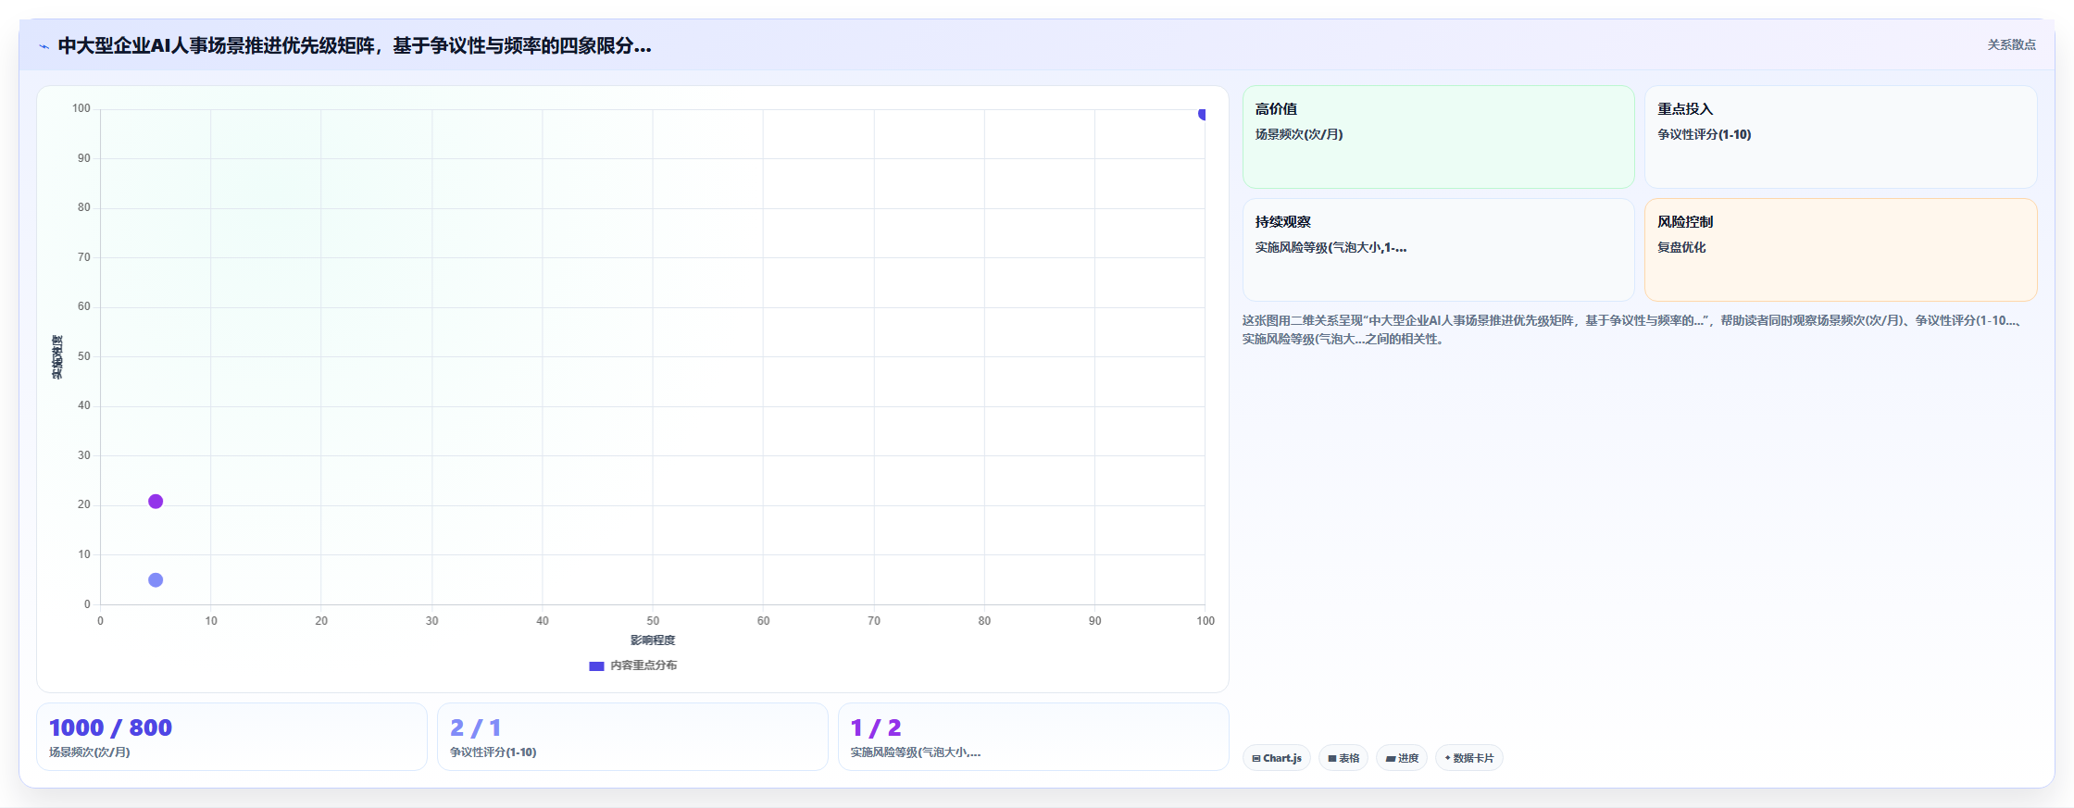Click the 表格 tag chip
The height and width of the screenshot is (808, 2074).
(x=1343, y=758)
